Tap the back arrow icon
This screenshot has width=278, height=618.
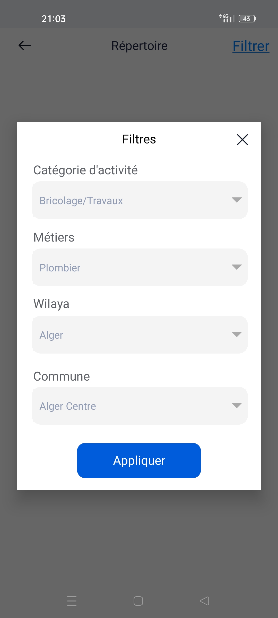(x=25, y=46)
